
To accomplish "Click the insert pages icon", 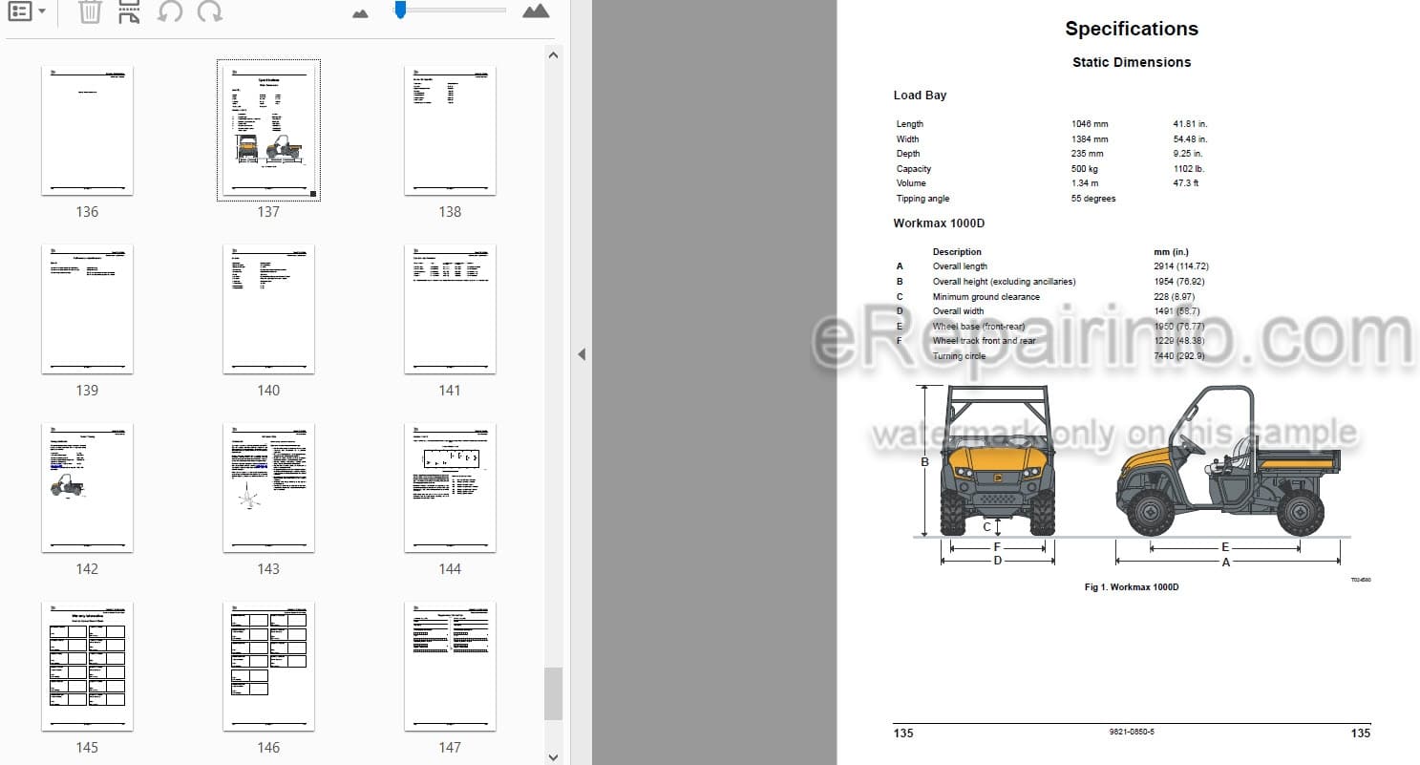I will 129,11.
